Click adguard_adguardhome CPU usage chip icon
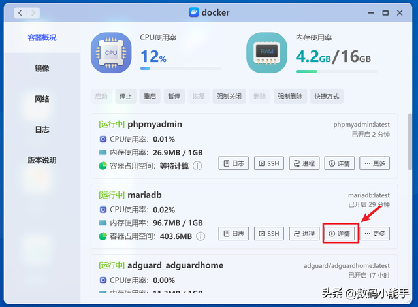This screenshot has height=307, width=418. [x=103, y=280]
